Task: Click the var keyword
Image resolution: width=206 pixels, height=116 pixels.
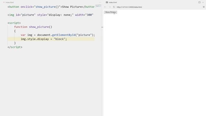Action: pyautogui.click(x=23, y=35)
